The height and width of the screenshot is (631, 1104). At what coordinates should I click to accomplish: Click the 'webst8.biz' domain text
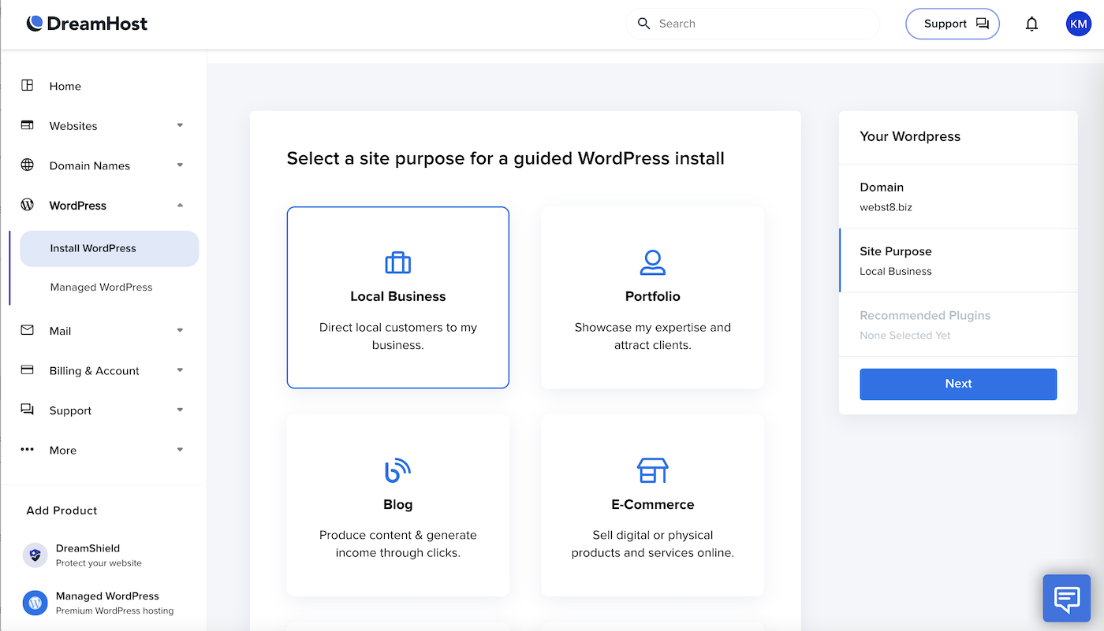(886, 207)
